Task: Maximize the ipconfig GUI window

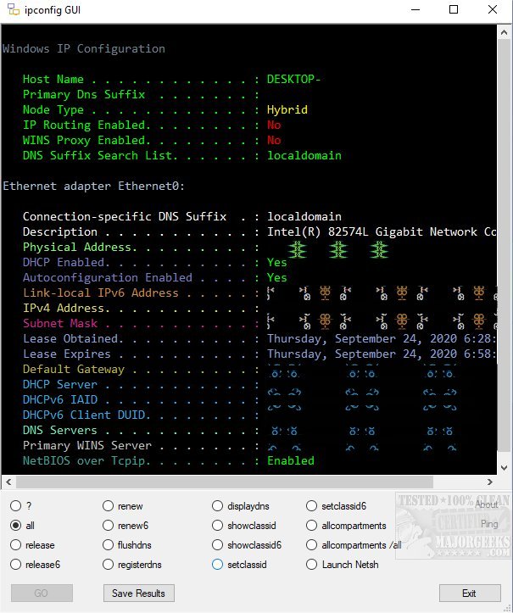Action: coord(454,9)
